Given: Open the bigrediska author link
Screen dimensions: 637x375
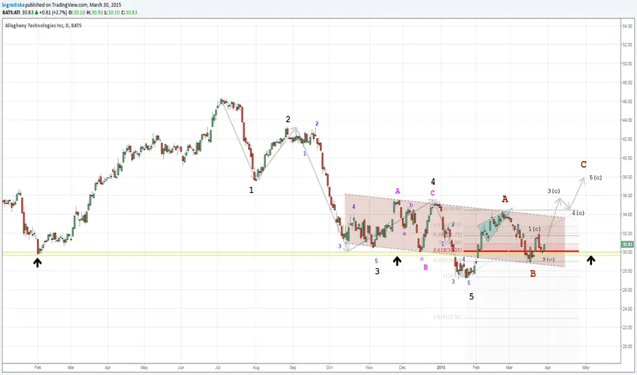Looking at the screenshot, I should pyautogui.click(x=14, y=5).
